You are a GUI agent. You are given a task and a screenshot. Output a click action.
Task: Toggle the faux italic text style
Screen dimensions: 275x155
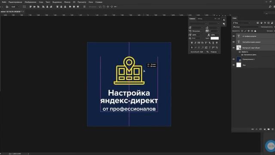tap(196, 43)
